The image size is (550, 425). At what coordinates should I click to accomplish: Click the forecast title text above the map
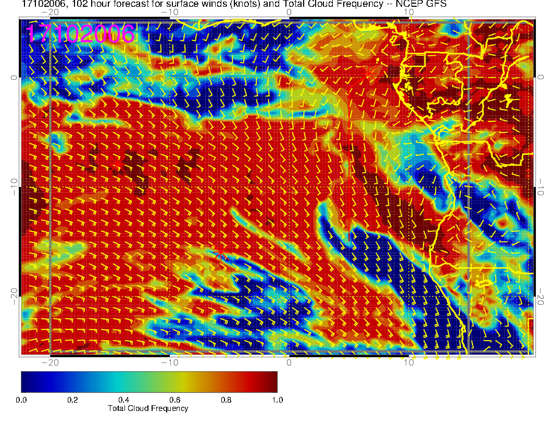pyautogui.click(x=234, y=4)
